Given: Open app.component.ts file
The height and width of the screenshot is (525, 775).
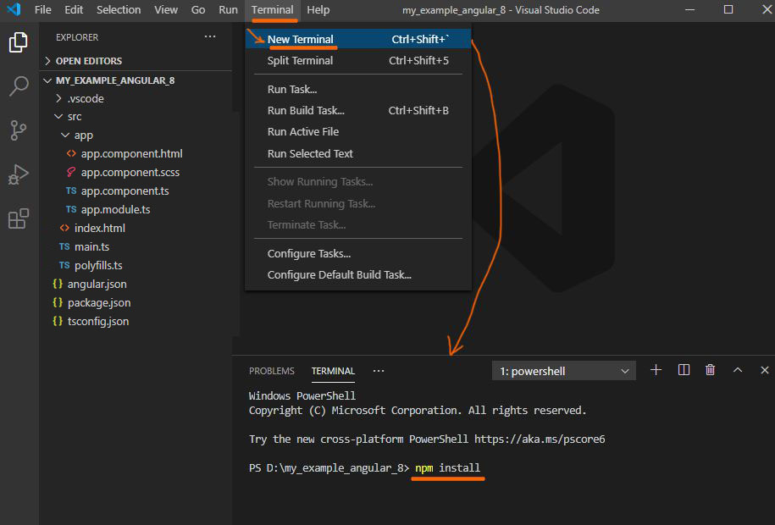Looking at the screenshot, I should [125, 191].
